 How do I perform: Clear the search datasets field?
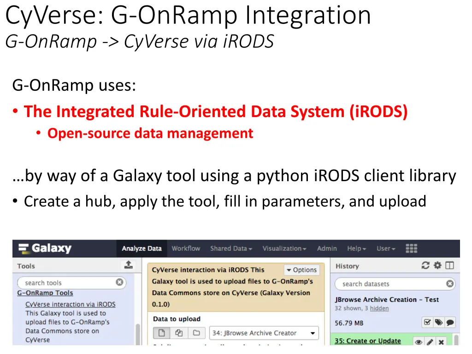tap(450, 284)
